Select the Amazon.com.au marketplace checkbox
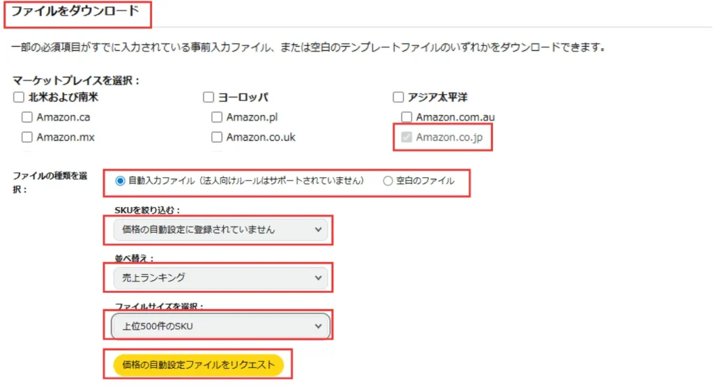The width and height of the screenshot is (714, 387). tap(407, 117)
